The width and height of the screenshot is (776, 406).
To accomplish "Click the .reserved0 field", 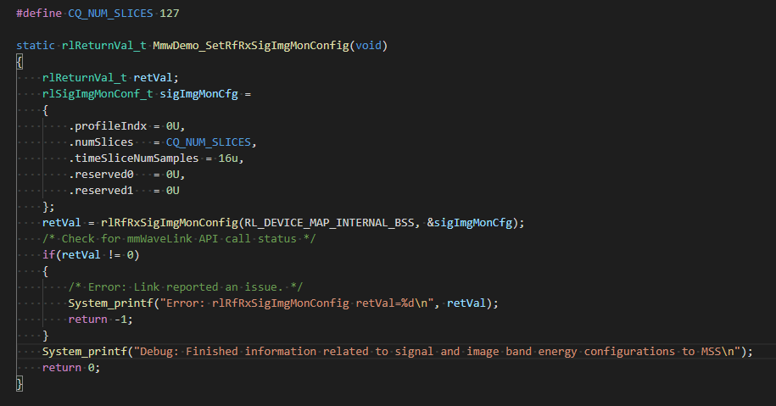I will click(101, 175).
